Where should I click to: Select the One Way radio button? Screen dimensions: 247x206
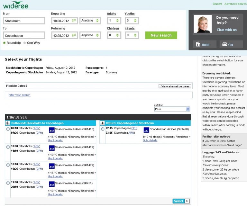pyautogui.click(x=25, y=43)
